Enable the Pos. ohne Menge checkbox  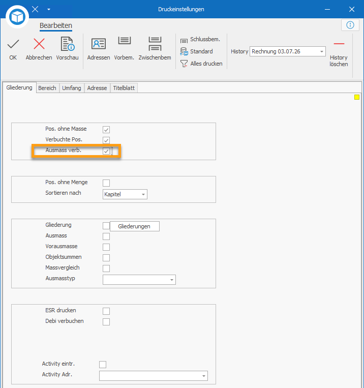point(106,183)
